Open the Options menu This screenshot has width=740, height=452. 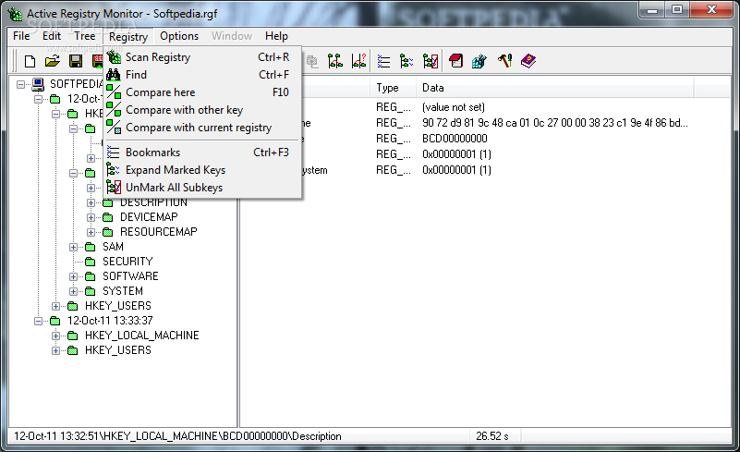[179, 36]
